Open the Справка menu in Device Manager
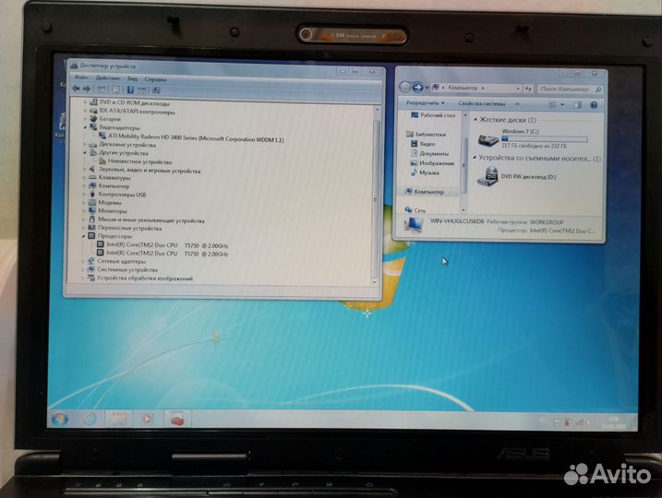 (155, 79)
